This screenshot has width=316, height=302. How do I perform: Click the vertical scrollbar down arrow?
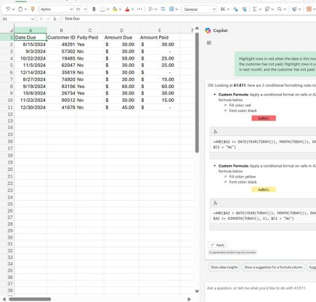click(x=197, y=291)
